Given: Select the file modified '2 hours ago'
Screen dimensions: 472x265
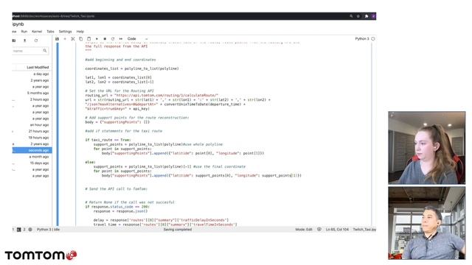Looking at the screenshot, I should coord(32,99).
